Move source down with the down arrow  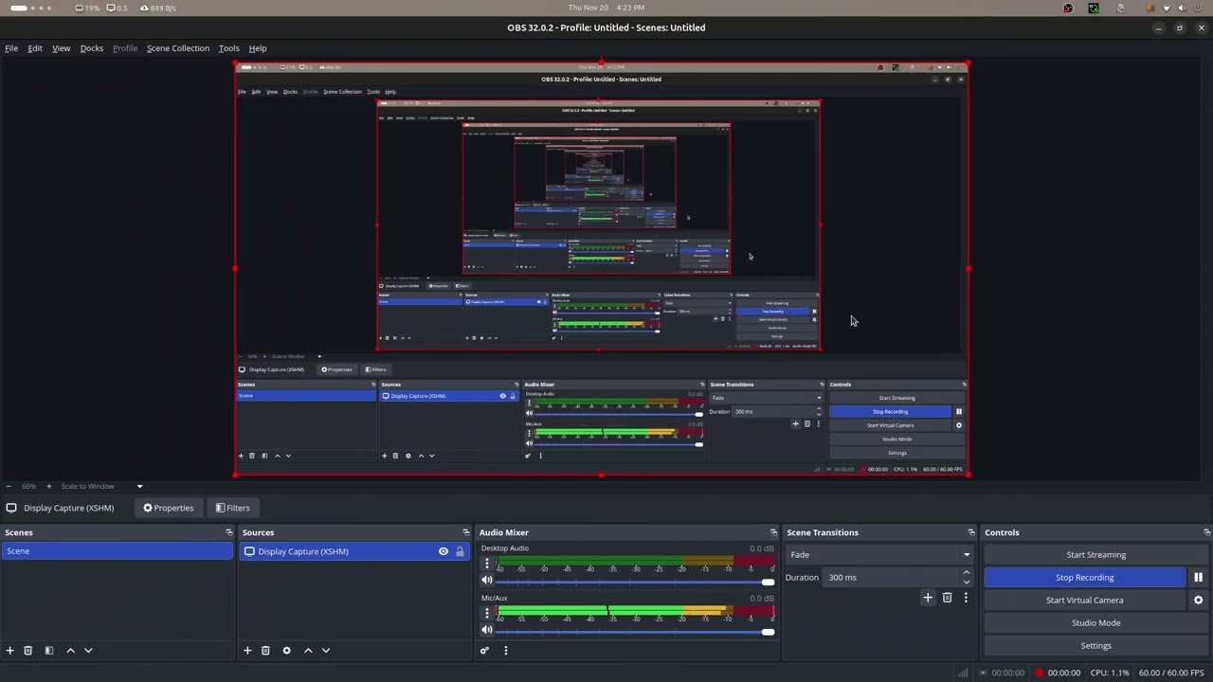326,651
